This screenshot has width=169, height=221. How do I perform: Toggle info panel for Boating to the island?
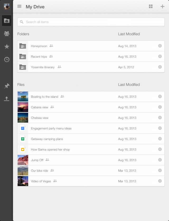coord(160,97)
